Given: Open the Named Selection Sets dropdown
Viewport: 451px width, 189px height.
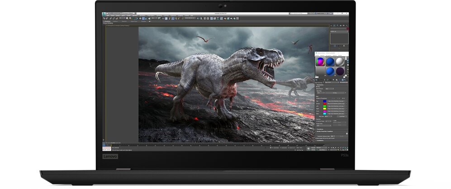Looking at the screenshot, I should [190, 18].
